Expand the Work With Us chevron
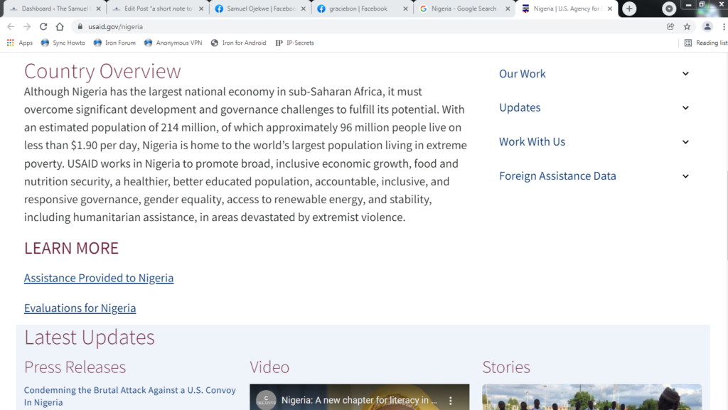728x410 pixels. click(x=685, y=142)
